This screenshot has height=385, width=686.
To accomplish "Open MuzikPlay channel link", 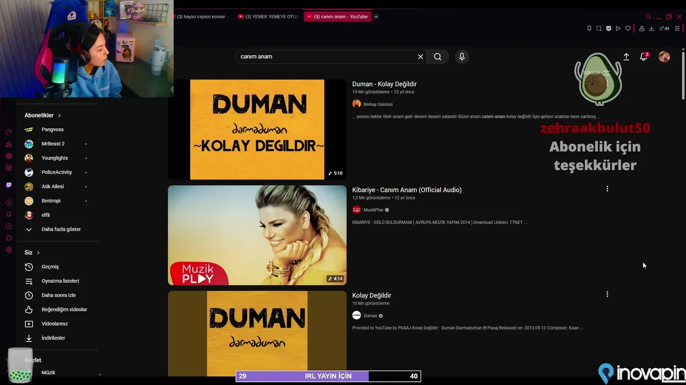I will (x=374, y=210).
